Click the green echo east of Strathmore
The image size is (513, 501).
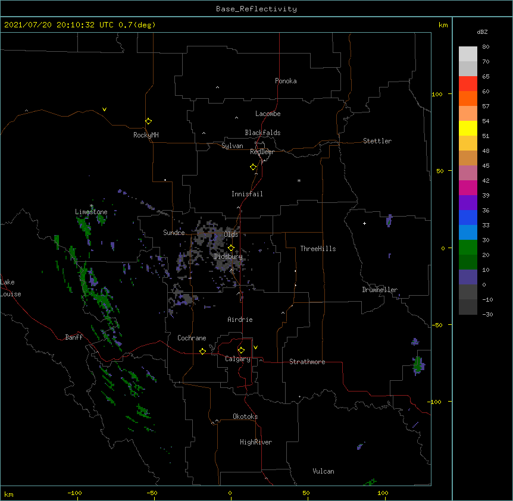[x=418, y=365]
